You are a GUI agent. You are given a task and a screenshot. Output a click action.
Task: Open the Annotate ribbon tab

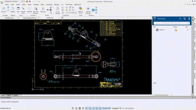(36, 4)
